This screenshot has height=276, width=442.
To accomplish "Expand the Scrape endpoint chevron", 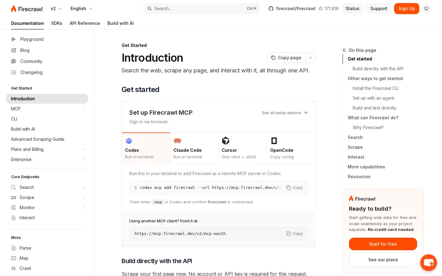I will coord(84,197).
